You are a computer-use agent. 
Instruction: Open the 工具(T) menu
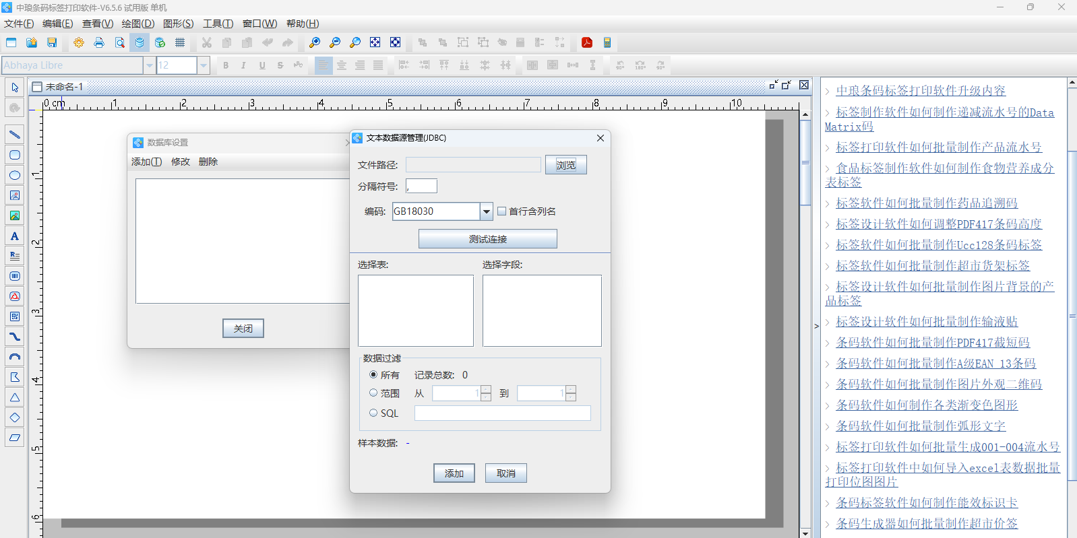pos(218,24)
